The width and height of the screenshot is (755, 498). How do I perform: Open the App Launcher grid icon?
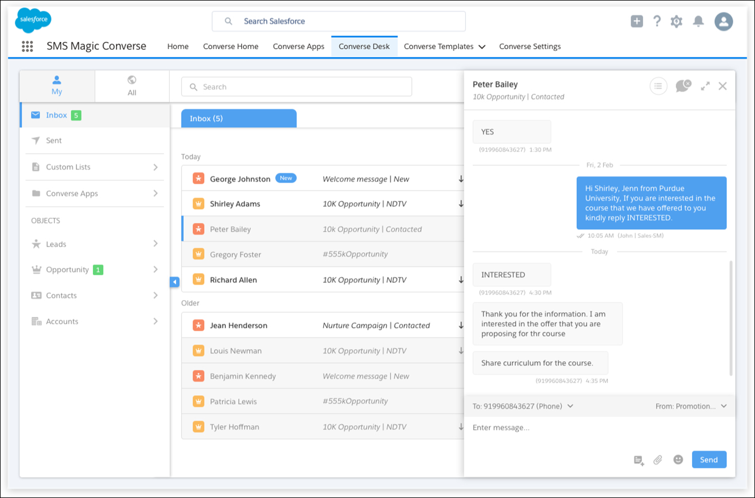pyautogui.click(x=27, y=46)
